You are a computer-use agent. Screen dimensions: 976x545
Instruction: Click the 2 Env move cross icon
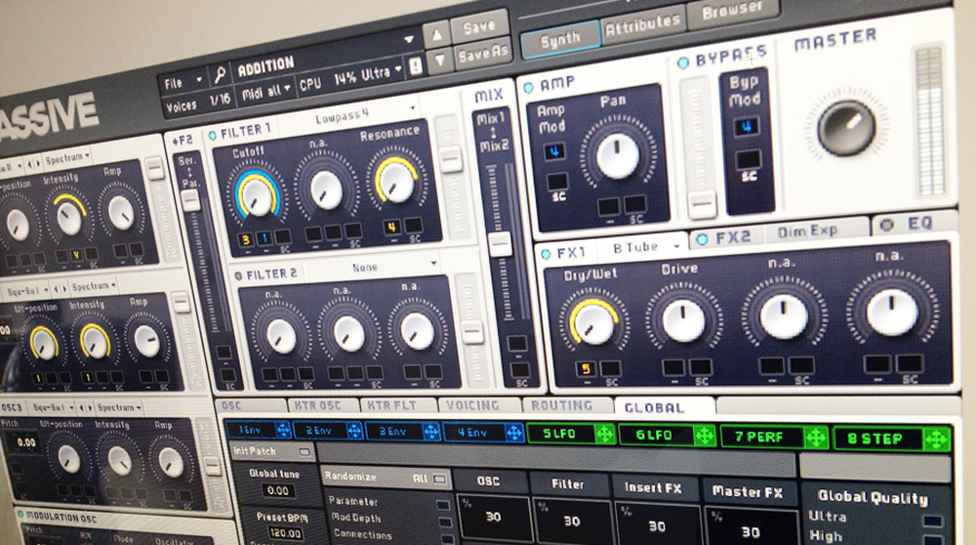pyautogui.click(x=354, y=431)
